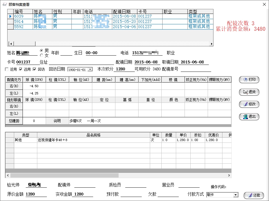This screenshot has width=269, height=201.
Task: Click the app icon in title bar
Action: 4,4
